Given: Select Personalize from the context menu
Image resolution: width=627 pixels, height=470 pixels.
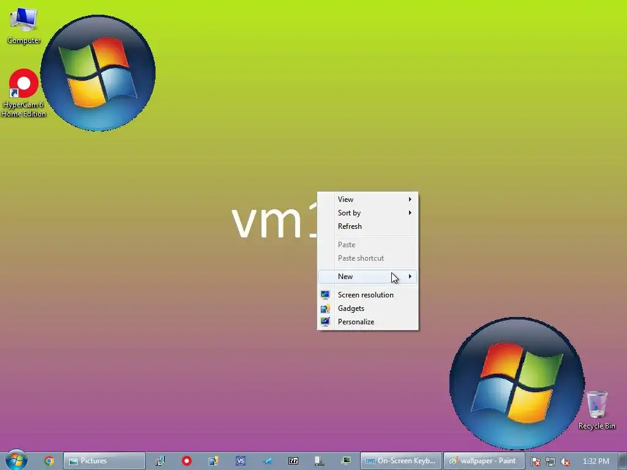Looking at the screenshot, I should click(x=367, y=322).
